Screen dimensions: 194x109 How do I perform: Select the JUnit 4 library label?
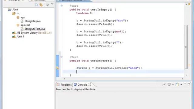tap(20, 37)
